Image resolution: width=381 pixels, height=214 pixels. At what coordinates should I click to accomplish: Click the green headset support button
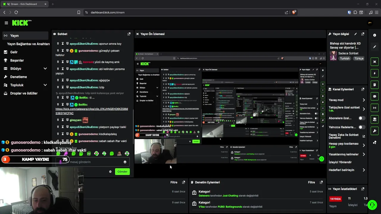coord(372,205)
